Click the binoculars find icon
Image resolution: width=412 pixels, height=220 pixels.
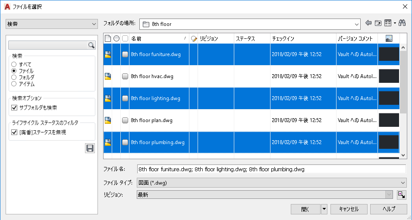point(402,23)
